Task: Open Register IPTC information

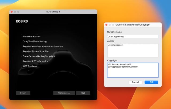Action: click(36, 61)
